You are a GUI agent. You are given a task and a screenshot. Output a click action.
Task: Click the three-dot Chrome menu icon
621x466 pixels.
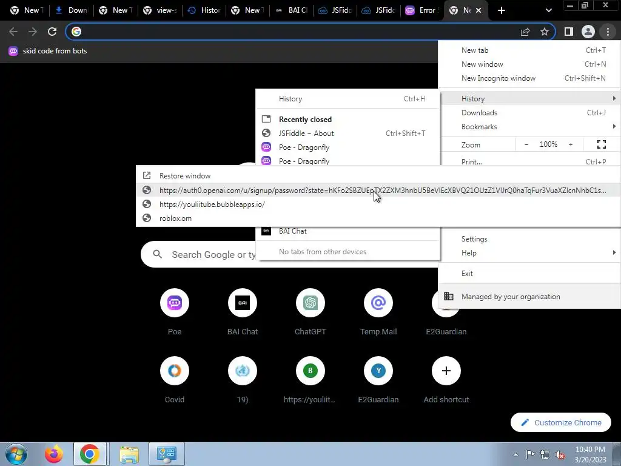point(608,32)
